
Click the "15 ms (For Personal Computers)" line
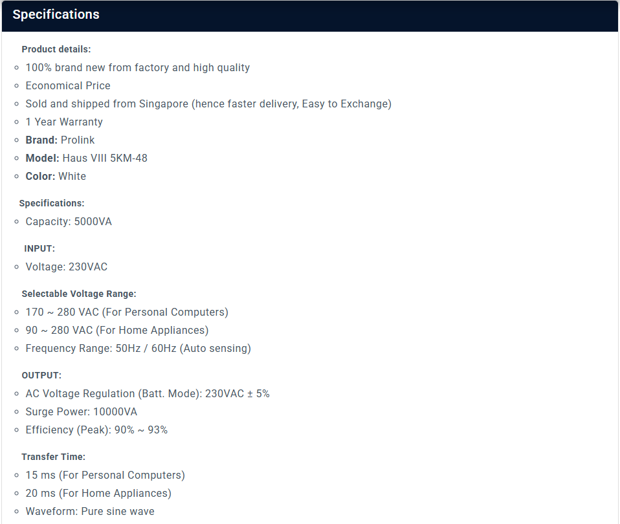pos(105,475)
